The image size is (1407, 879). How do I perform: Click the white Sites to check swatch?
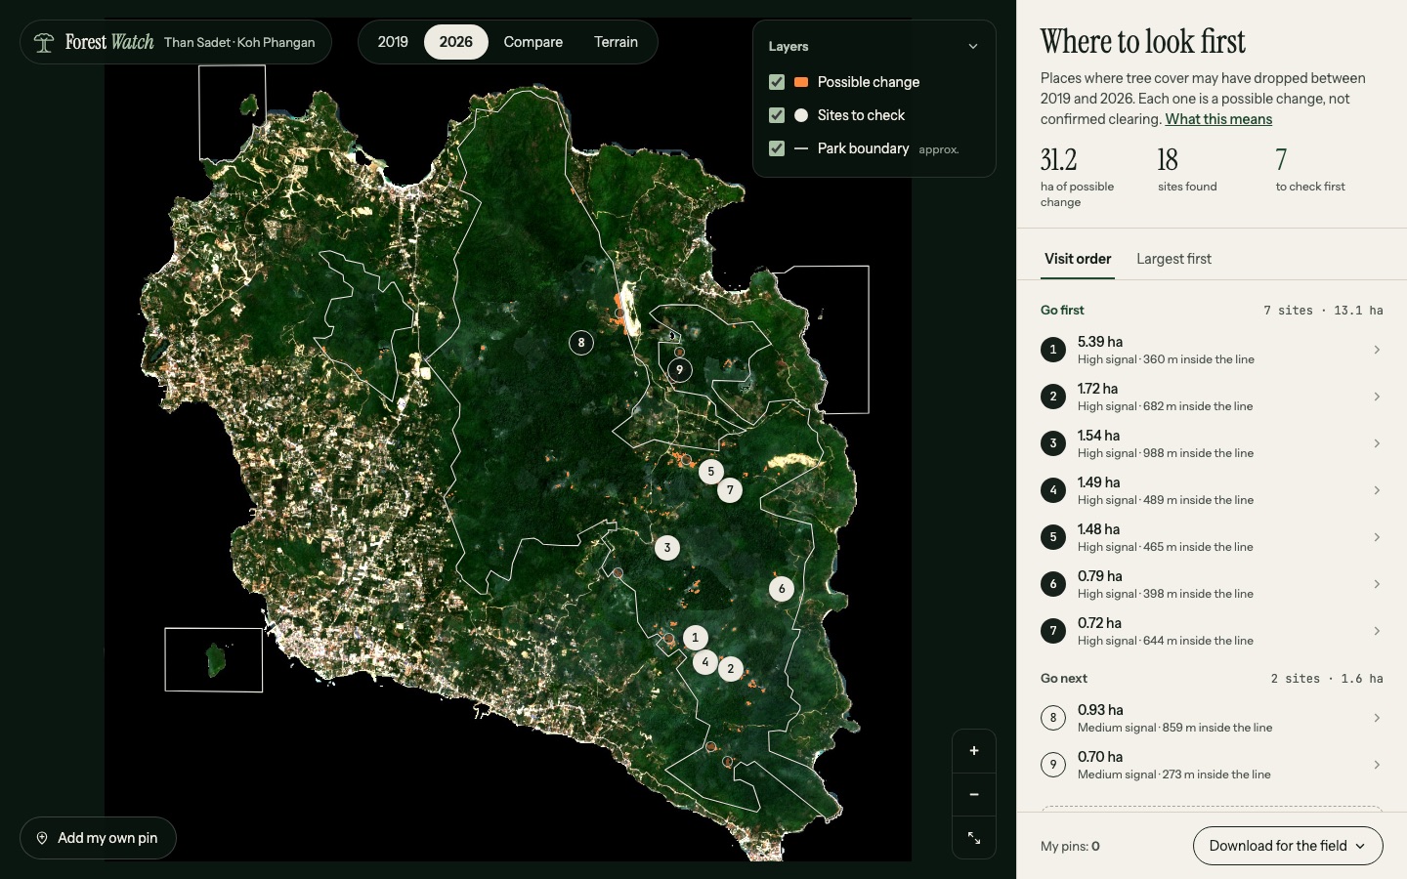point(801,115)
